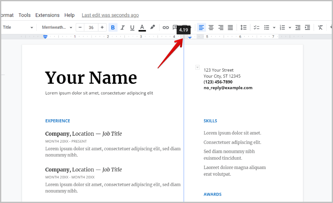Viewport: 333px width, 203px height.
Task: Click the 'Last edit was seconds ago' link
Action: tap(110, 15)
